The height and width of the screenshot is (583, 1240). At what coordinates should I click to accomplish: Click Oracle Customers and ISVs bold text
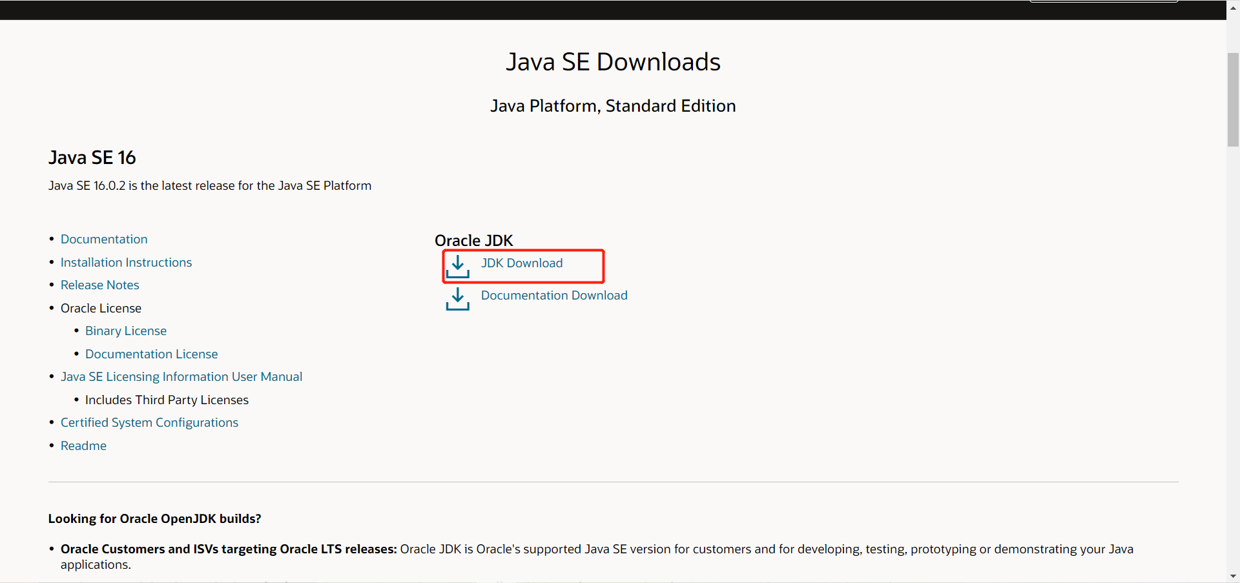[229, 549]
